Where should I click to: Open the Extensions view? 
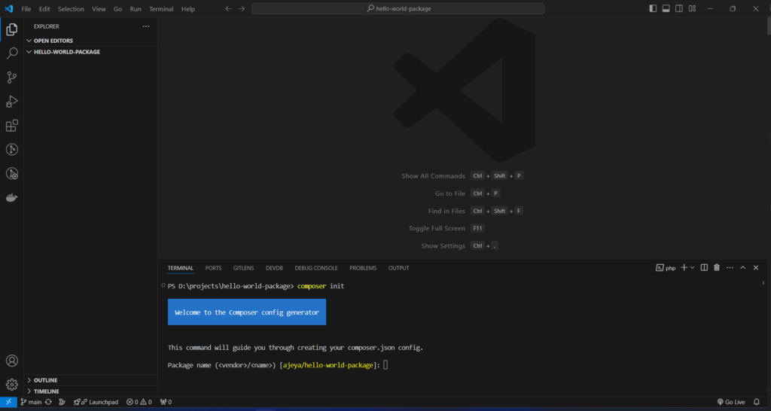(12, 126)
